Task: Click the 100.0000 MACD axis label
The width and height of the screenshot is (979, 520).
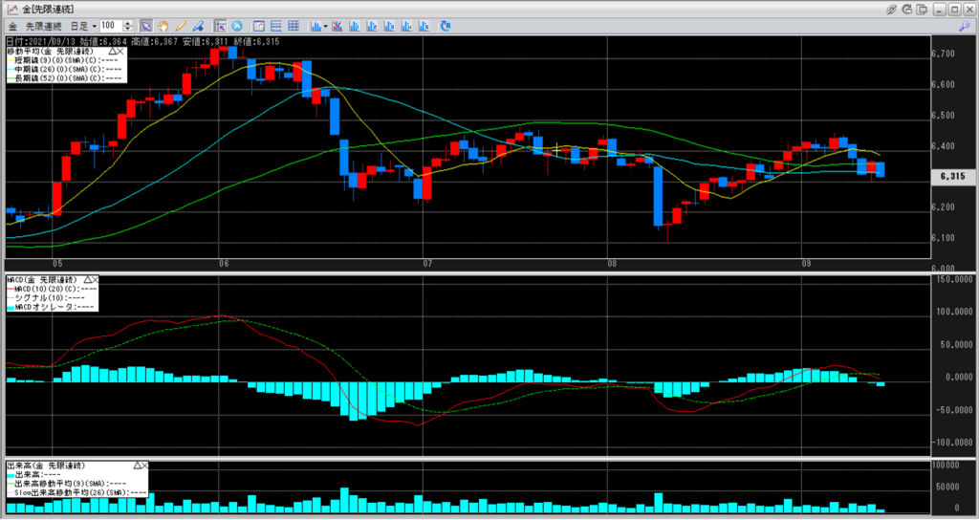Action: [956, 312]
